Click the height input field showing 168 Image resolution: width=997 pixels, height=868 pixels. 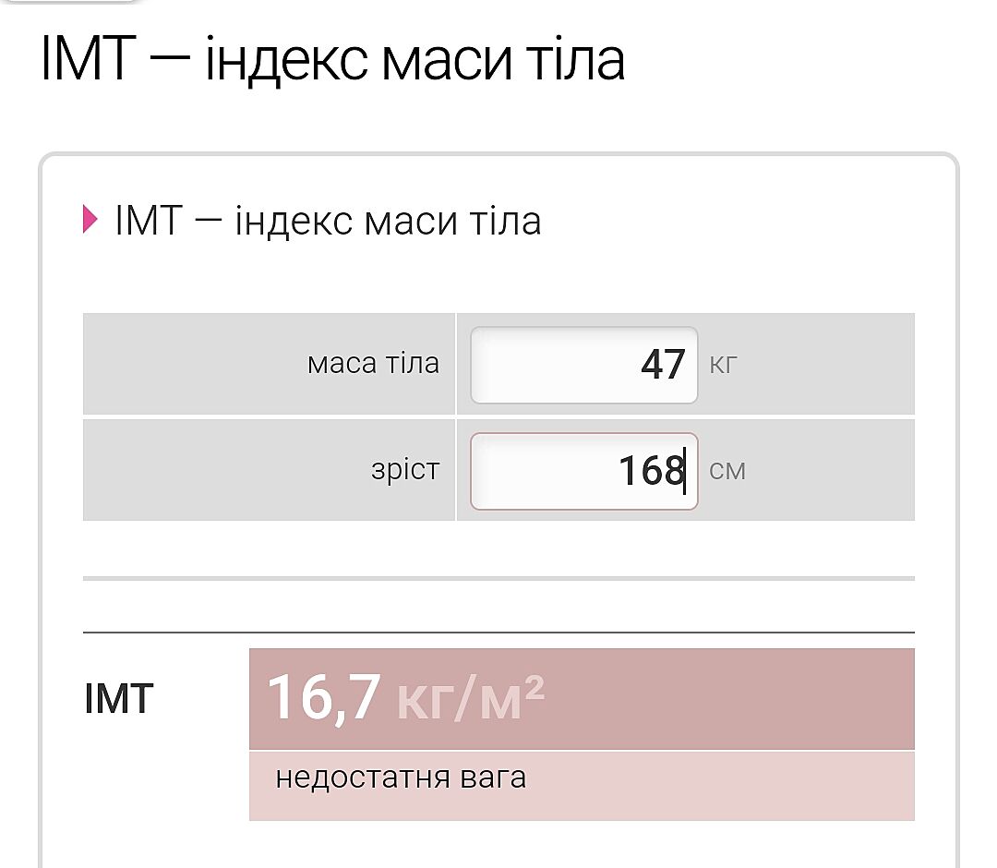[x=583, y=471]
